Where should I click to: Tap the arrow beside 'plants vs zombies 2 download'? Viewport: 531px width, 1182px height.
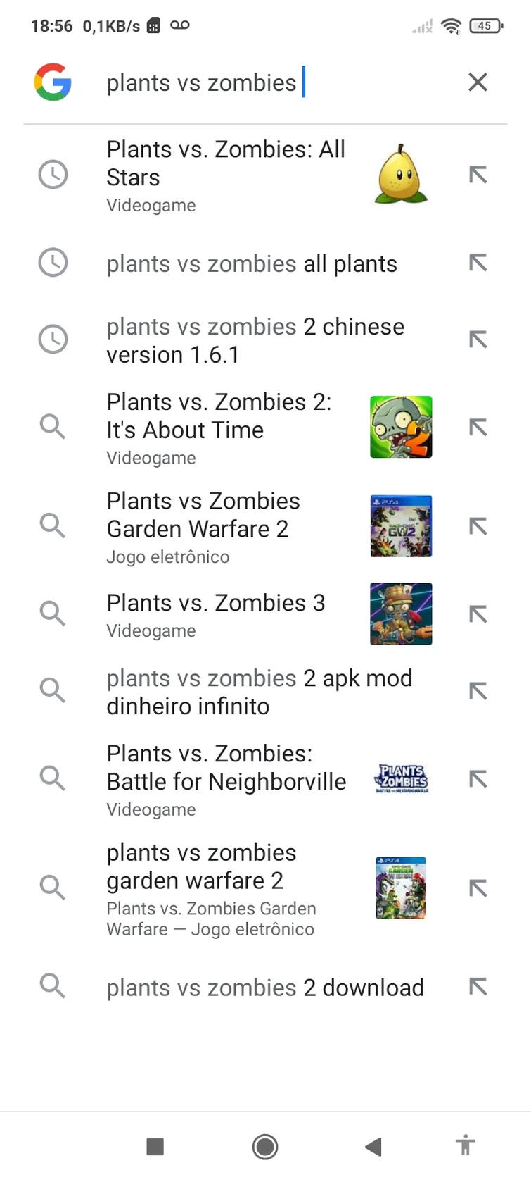tap(478, 987)
